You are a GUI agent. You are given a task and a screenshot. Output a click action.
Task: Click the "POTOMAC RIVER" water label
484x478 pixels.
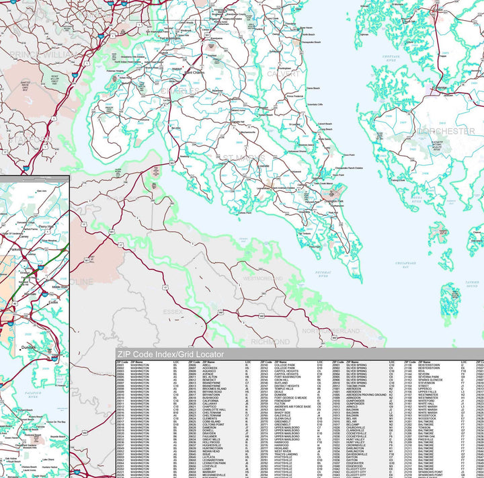323,274
